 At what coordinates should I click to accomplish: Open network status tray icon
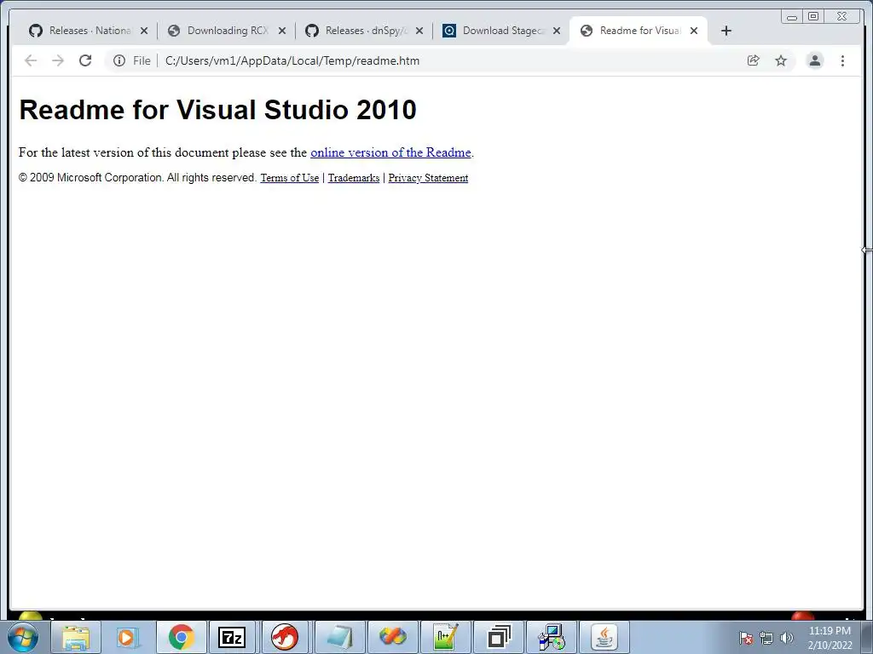click(x=766, y=638)
